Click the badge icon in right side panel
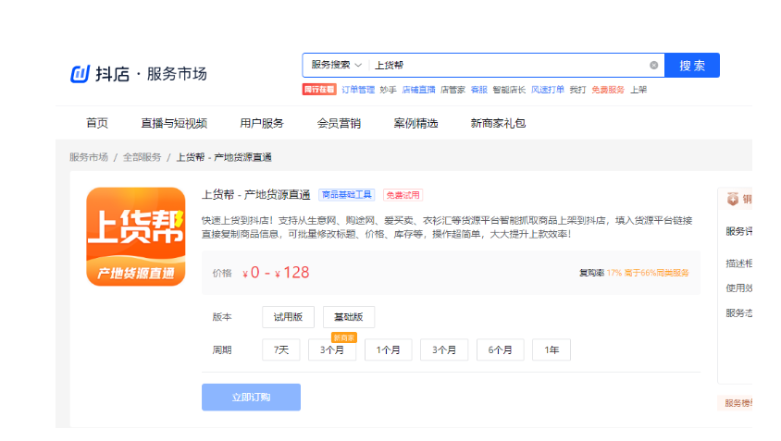The image size is (781, 441). (x=733, y=199)
